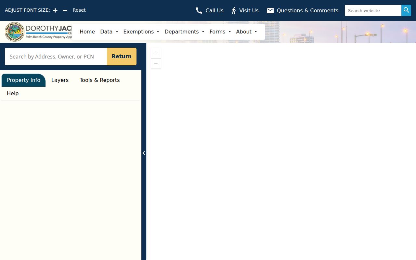416x260 pixels.
Task: Collapse the side panel with the chevron
Action: tap(144, 153)
